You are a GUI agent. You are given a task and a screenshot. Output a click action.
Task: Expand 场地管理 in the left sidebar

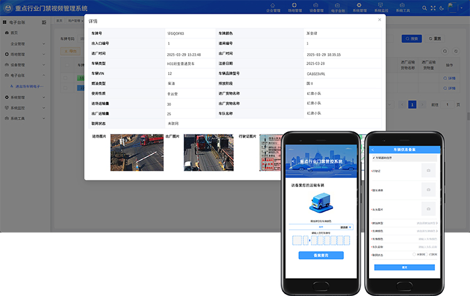[x=25, y=54]
